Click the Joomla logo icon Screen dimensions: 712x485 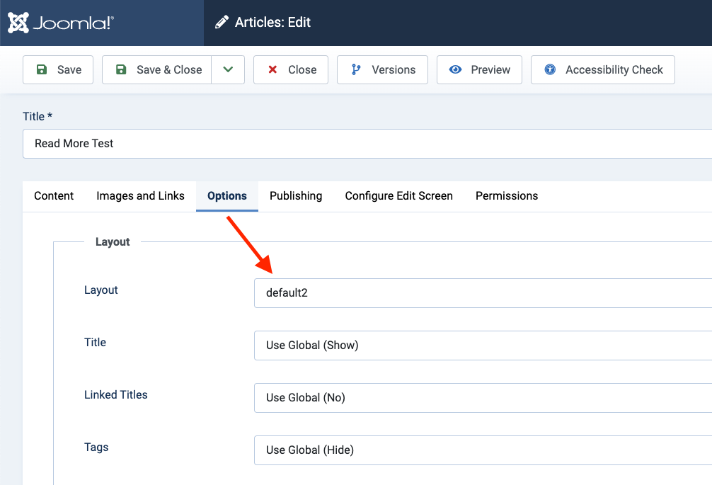18,23
